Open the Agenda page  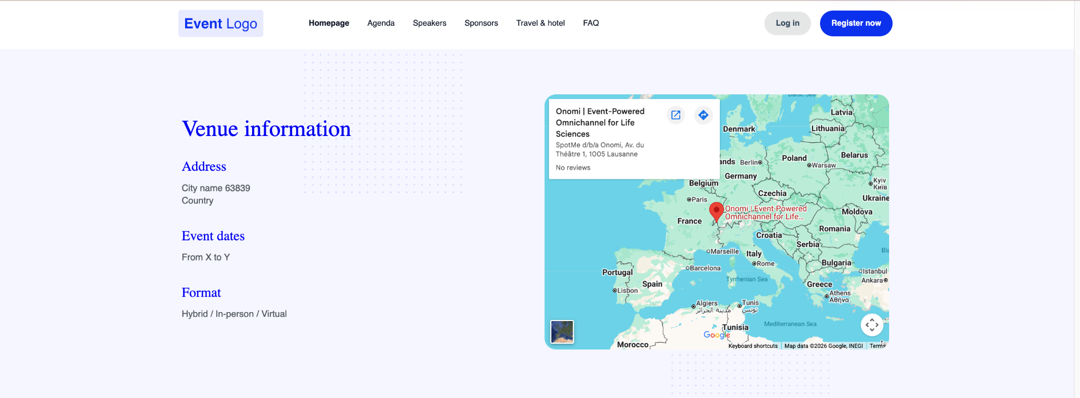[x=381, y=23]
